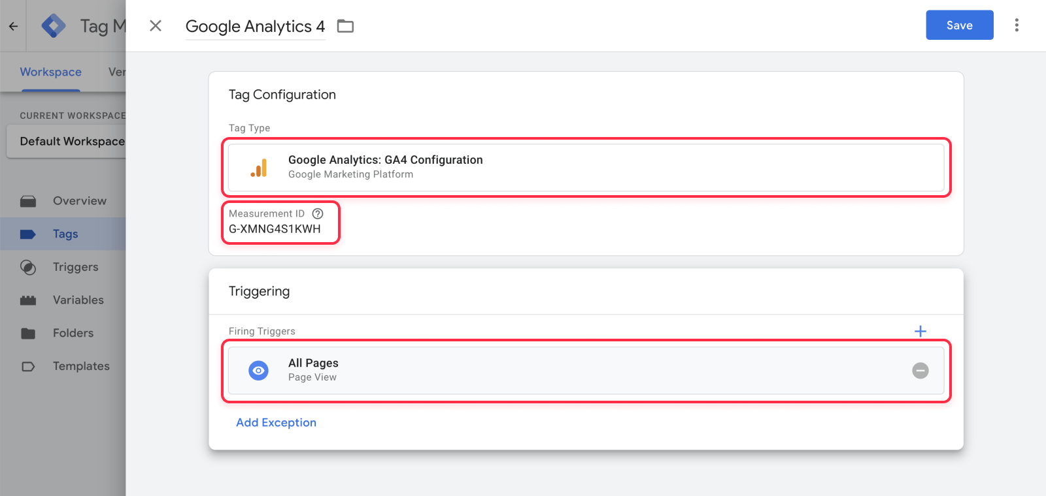
Task: Save the tag with the Save button
Action: [960, 25]
